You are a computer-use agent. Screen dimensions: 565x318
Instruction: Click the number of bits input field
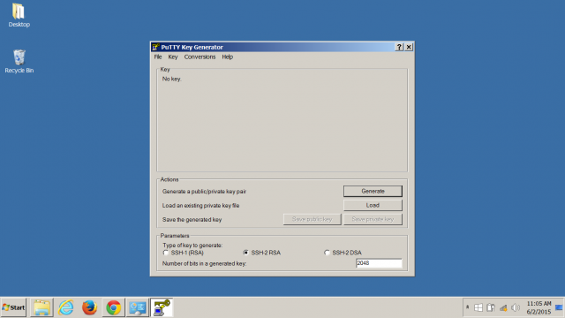pos(379,263)
